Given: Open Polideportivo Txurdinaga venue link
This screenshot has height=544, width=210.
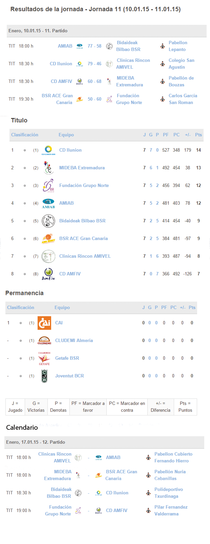Looking at the screenshot, I should click(169, 493).
